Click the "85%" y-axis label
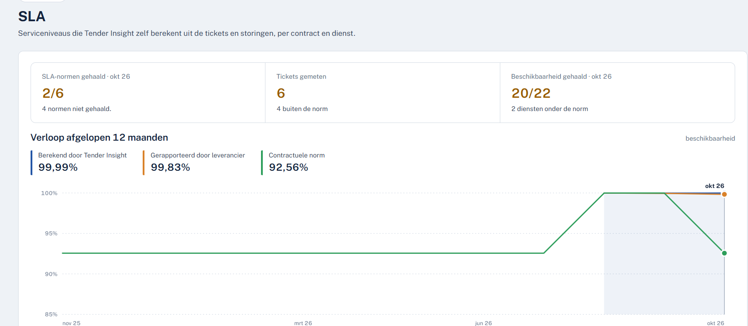The width and height of the screenshot is (748, 326). point(51,314)
